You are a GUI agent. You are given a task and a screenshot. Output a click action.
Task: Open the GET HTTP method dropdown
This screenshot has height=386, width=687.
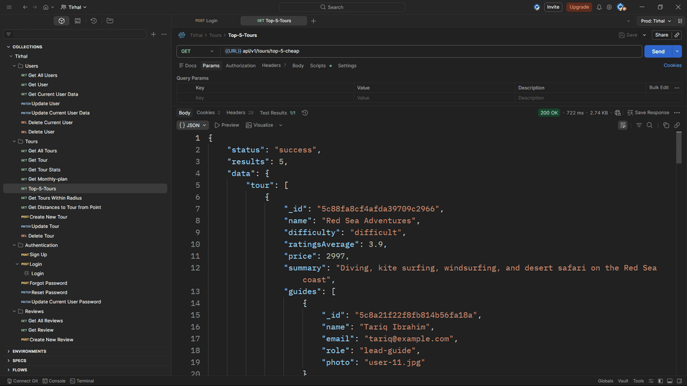coord(197,51)
